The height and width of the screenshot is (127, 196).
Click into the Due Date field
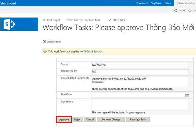tap(138, 95)
